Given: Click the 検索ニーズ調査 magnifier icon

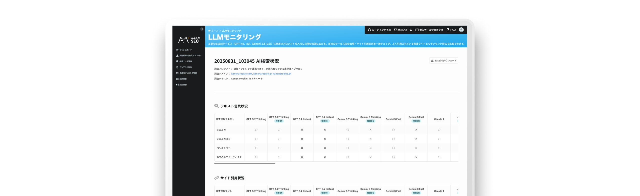Looking at the screenshot, I should [177, 61].
